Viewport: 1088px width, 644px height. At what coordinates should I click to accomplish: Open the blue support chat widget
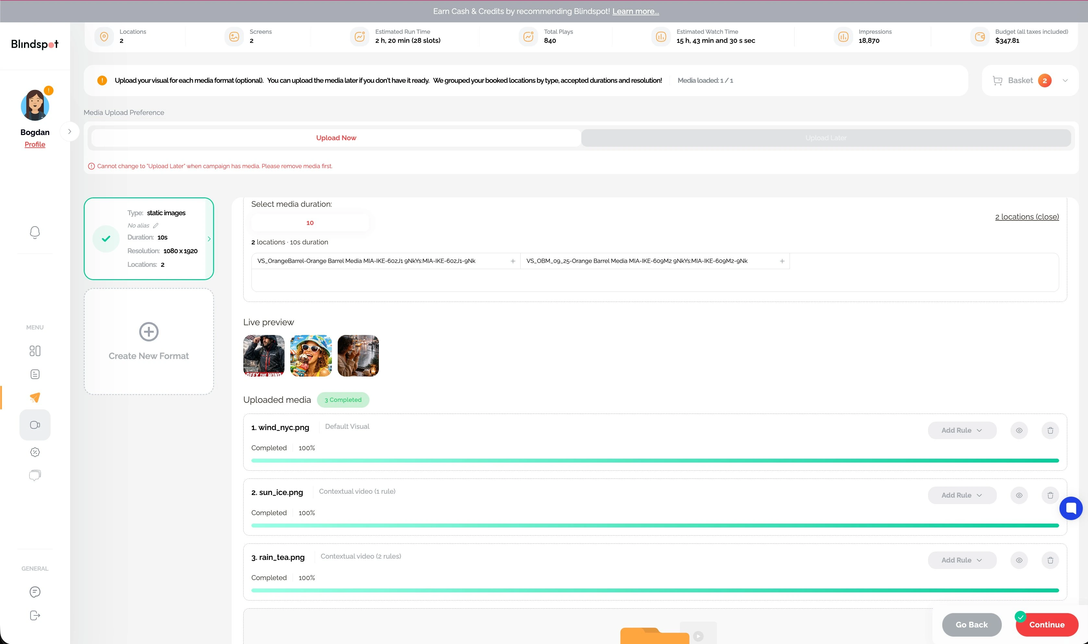1071,508
